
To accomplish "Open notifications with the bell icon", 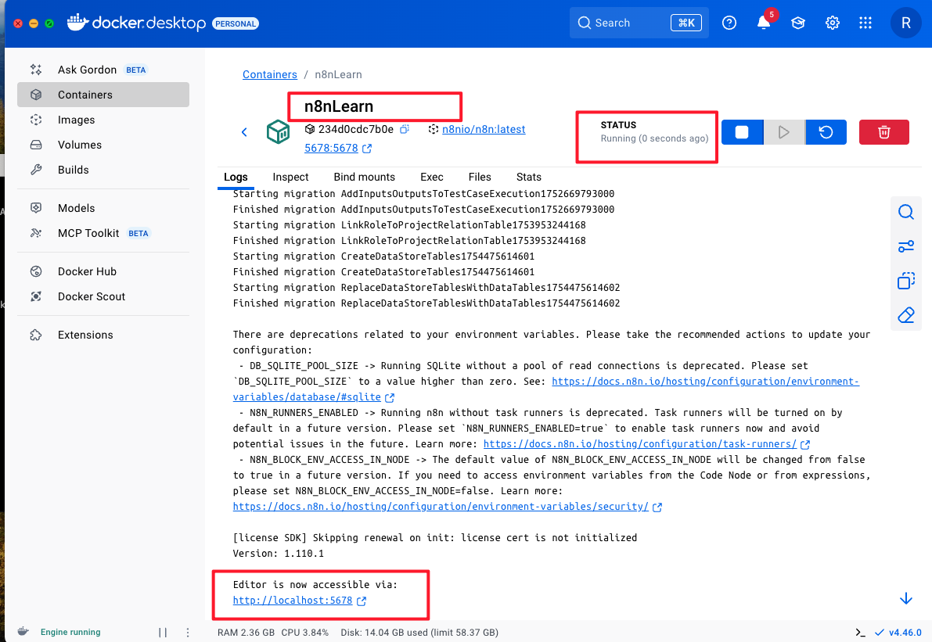I will pos(764,23).
